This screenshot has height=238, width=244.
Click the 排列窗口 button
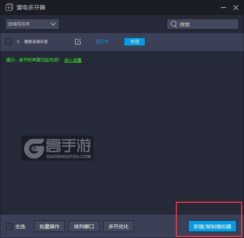tap(84, 226)
